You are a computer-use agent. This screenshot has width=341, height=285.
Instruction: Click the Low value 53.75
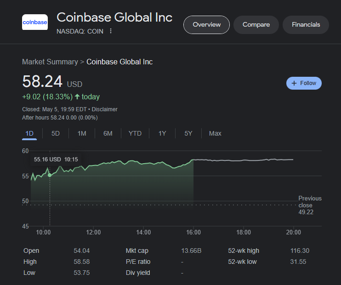pos(81,273)
